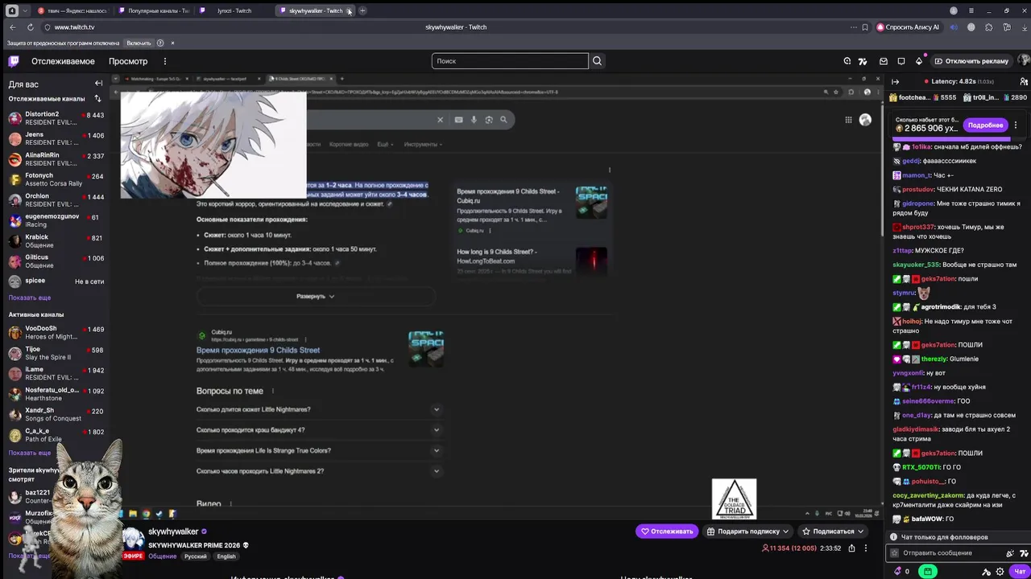
Task: Enable malware protection via Включить
Action: tap(139, 43)
